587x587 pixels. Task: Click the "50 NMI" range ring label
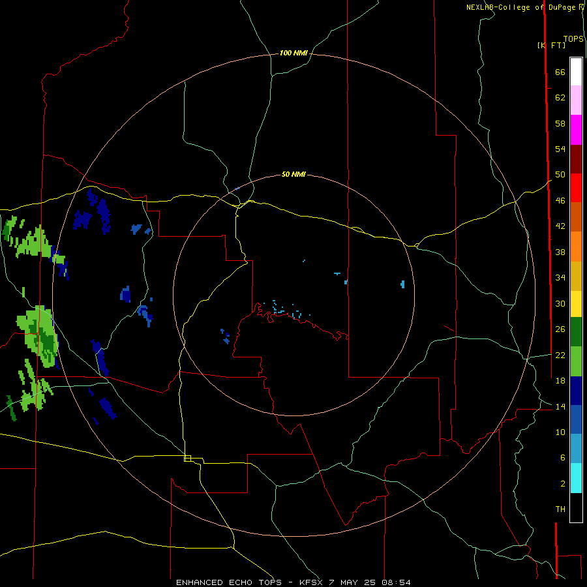point(293,174)
